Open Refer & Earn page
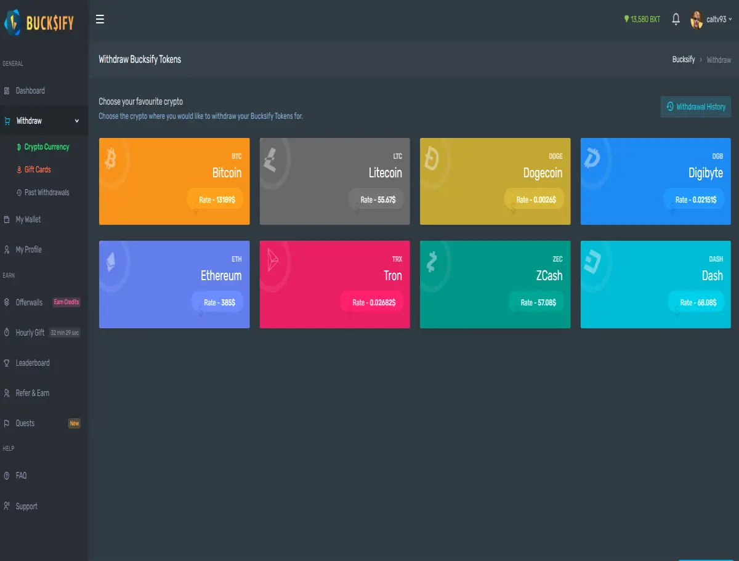Image resolution: width=739 pixels, height=561 pixels. (33, 393)
